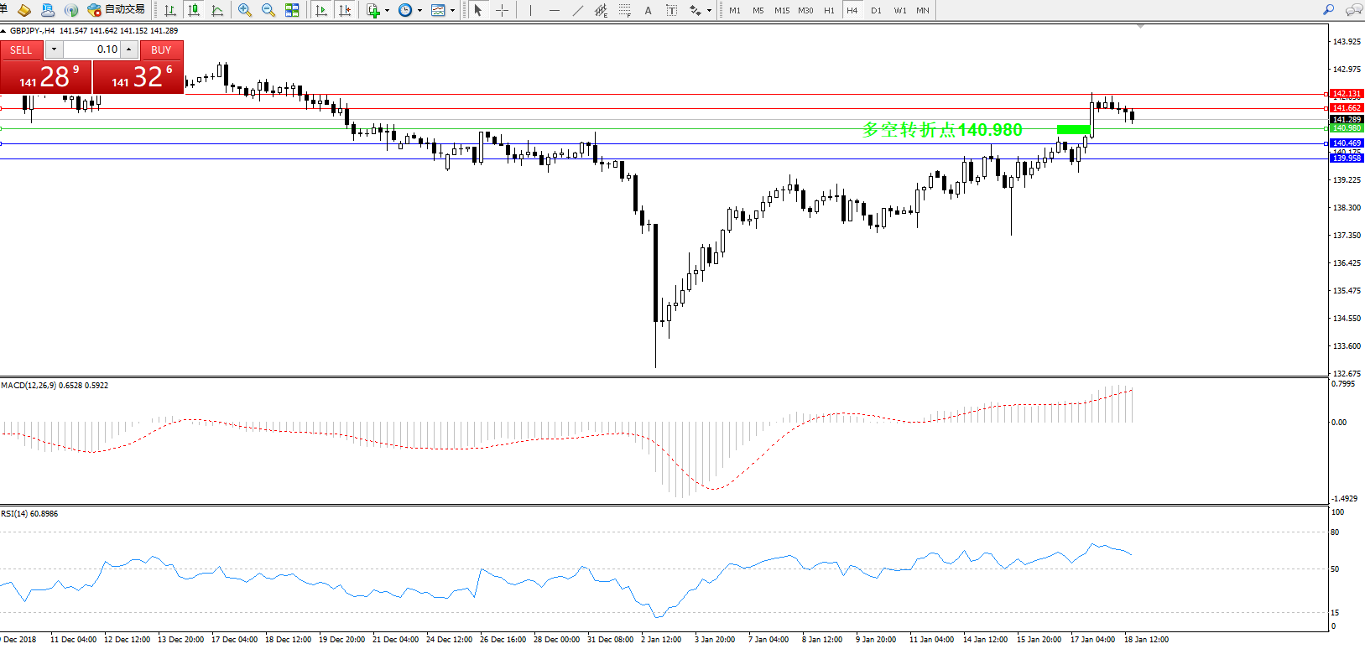
Task: Click the 0.10 lot volume field
Action: (x=92, y=49)
